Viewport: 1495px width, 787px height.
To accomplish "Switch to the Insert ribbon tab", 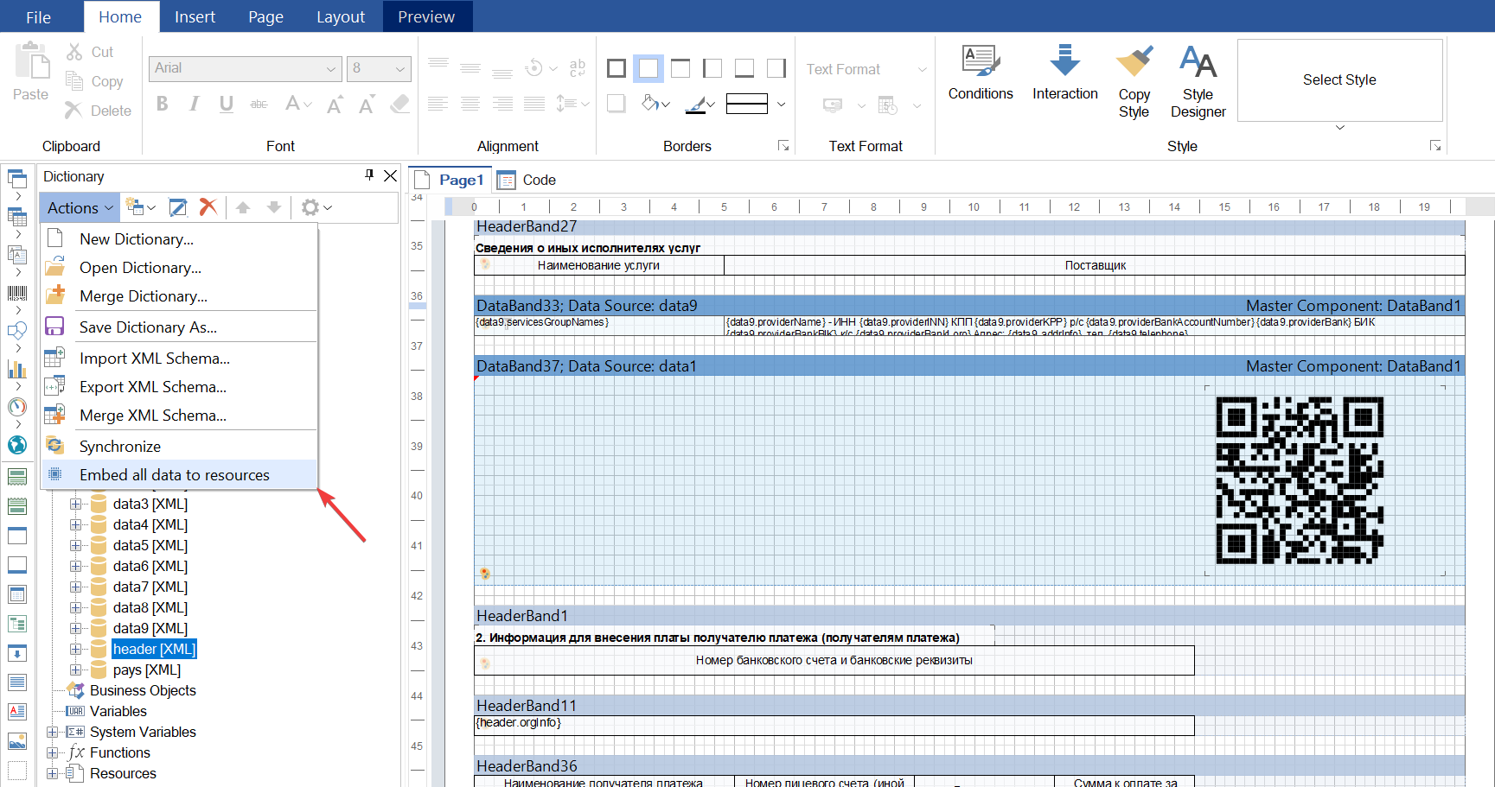I will (x=195, y=17).
